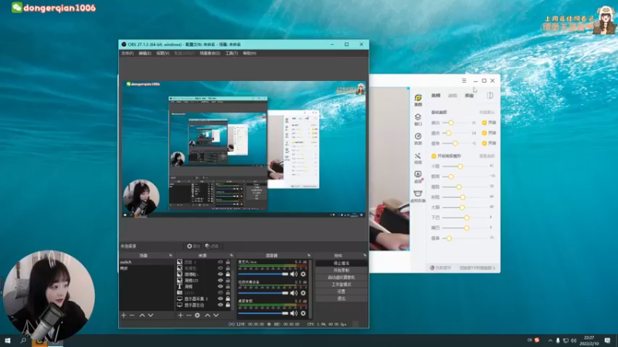Viewport: 618px width, 347px height.
Task: Open hamburger menu in beauty camera window
Action: (x=464, y=81)
